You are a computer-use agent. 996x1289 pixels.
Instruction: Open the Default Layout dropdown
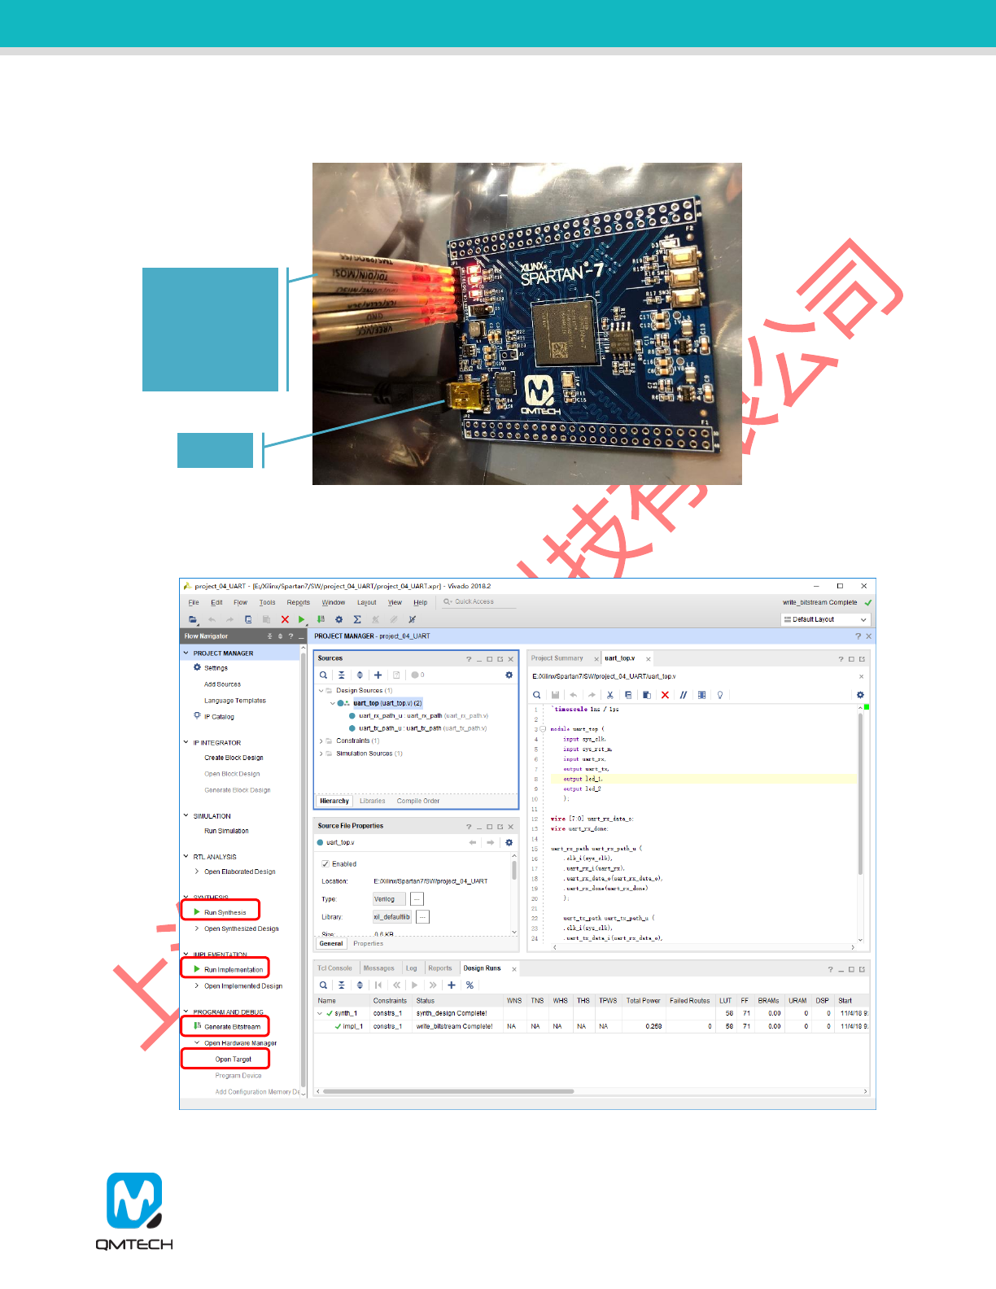(x=826, y=619)
